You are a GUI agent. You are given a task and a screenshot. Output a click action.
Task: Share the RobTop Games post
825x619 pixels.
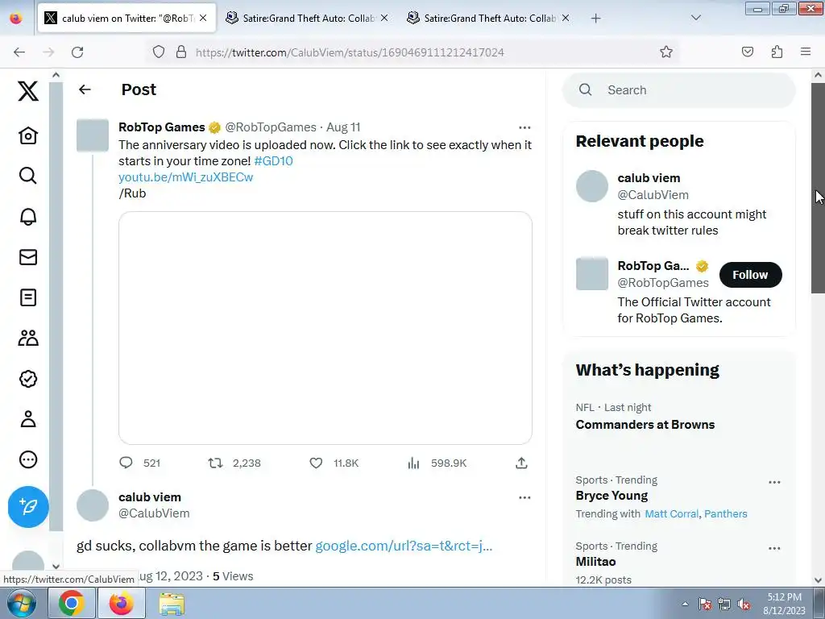tap(521, 463)
